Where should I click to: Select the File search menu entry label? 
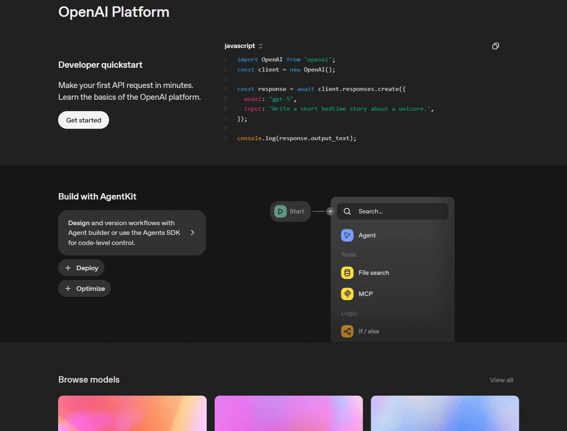pos(374,273)
